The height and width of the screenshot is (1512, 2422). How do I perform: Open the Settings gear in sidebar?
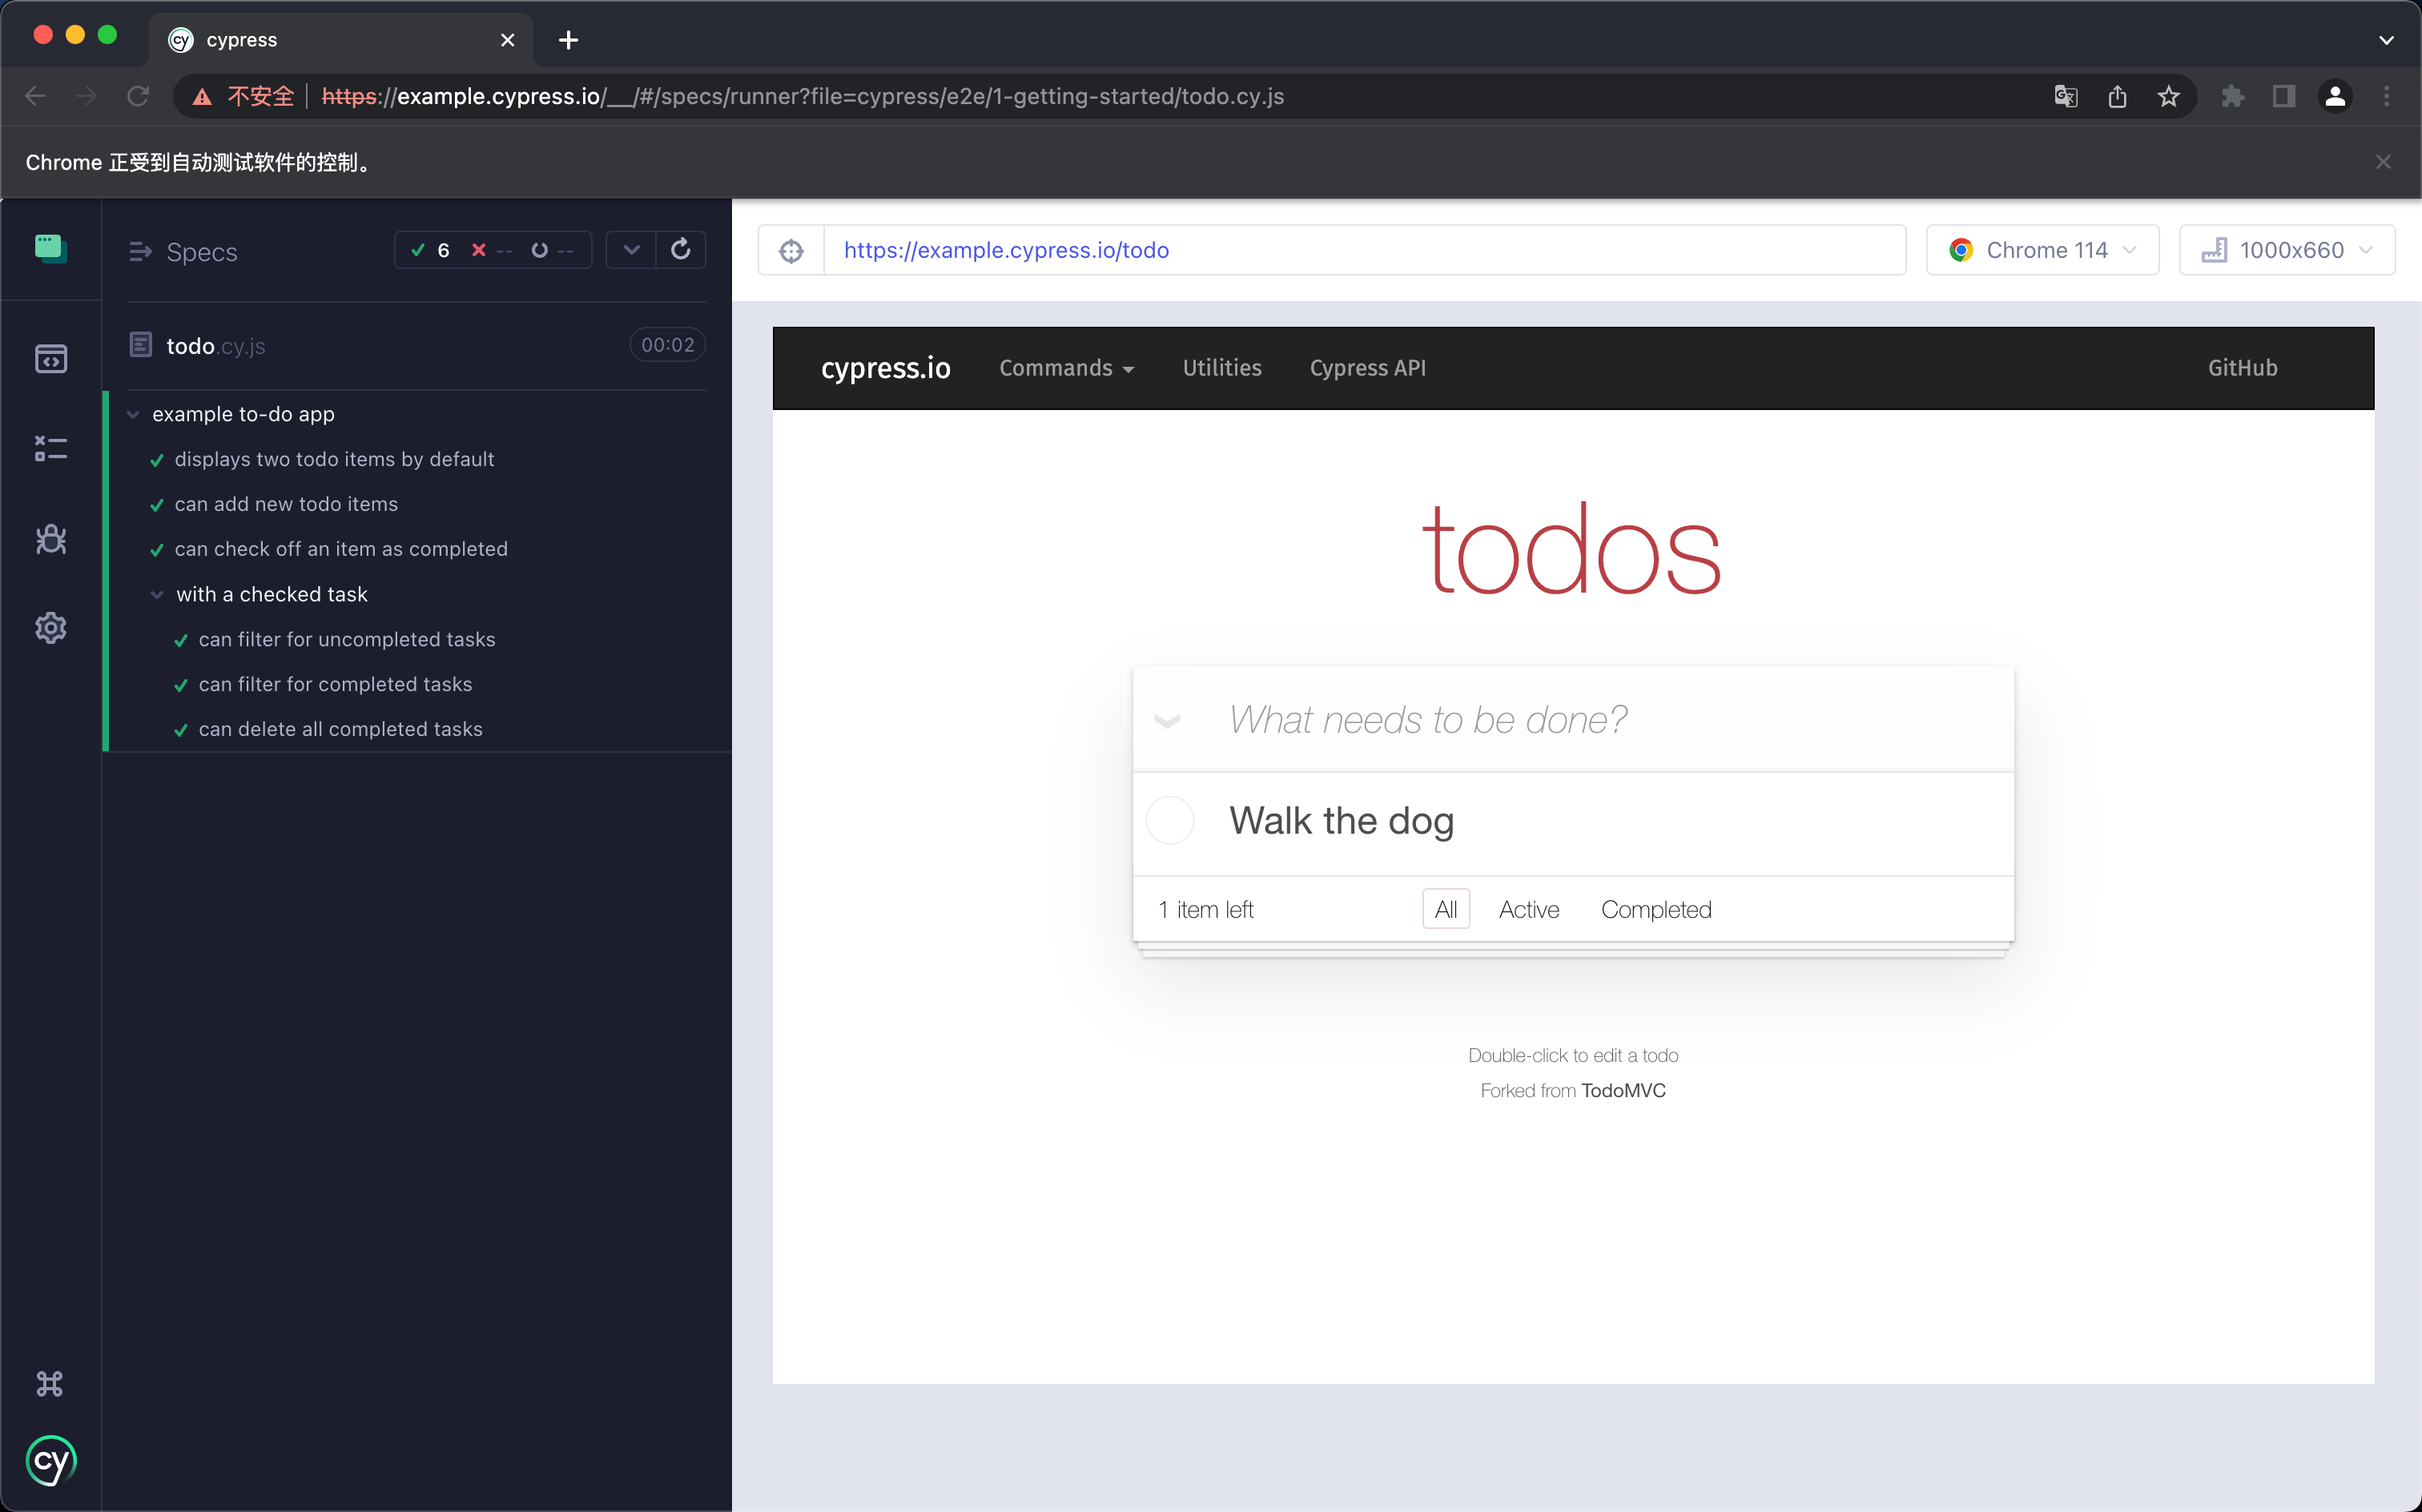pos(51,628)
